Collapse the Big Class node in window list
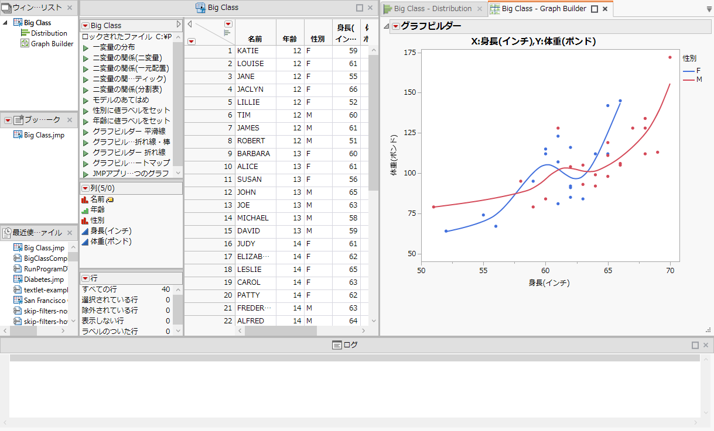The image size is (714, 431). coord(5,23)
